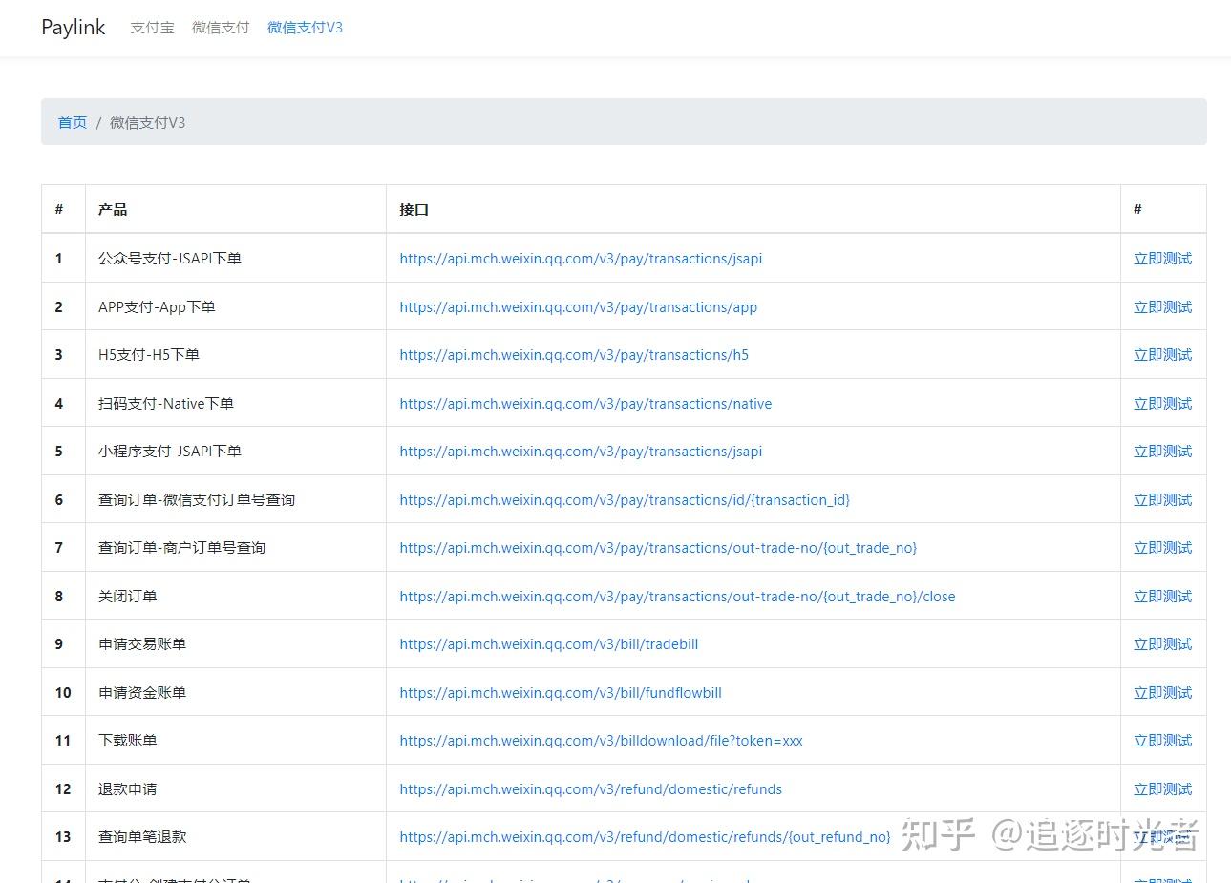Click the fundflowbill API URL
Image resolution: width=1231 pixels, height=883 pixels.
tap(561, 692)
